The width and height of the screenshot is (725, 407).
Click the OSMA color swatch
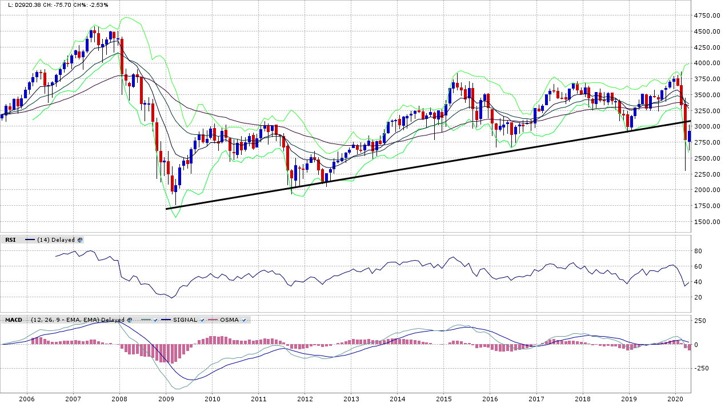pyautogui.click(x=213, y=320)
